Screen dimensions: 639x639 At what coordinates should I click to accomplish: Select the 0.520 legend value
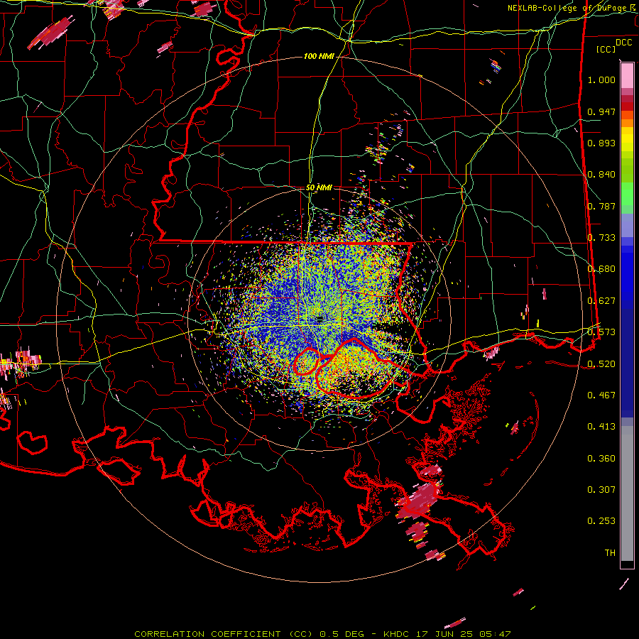tap(601, 364)
